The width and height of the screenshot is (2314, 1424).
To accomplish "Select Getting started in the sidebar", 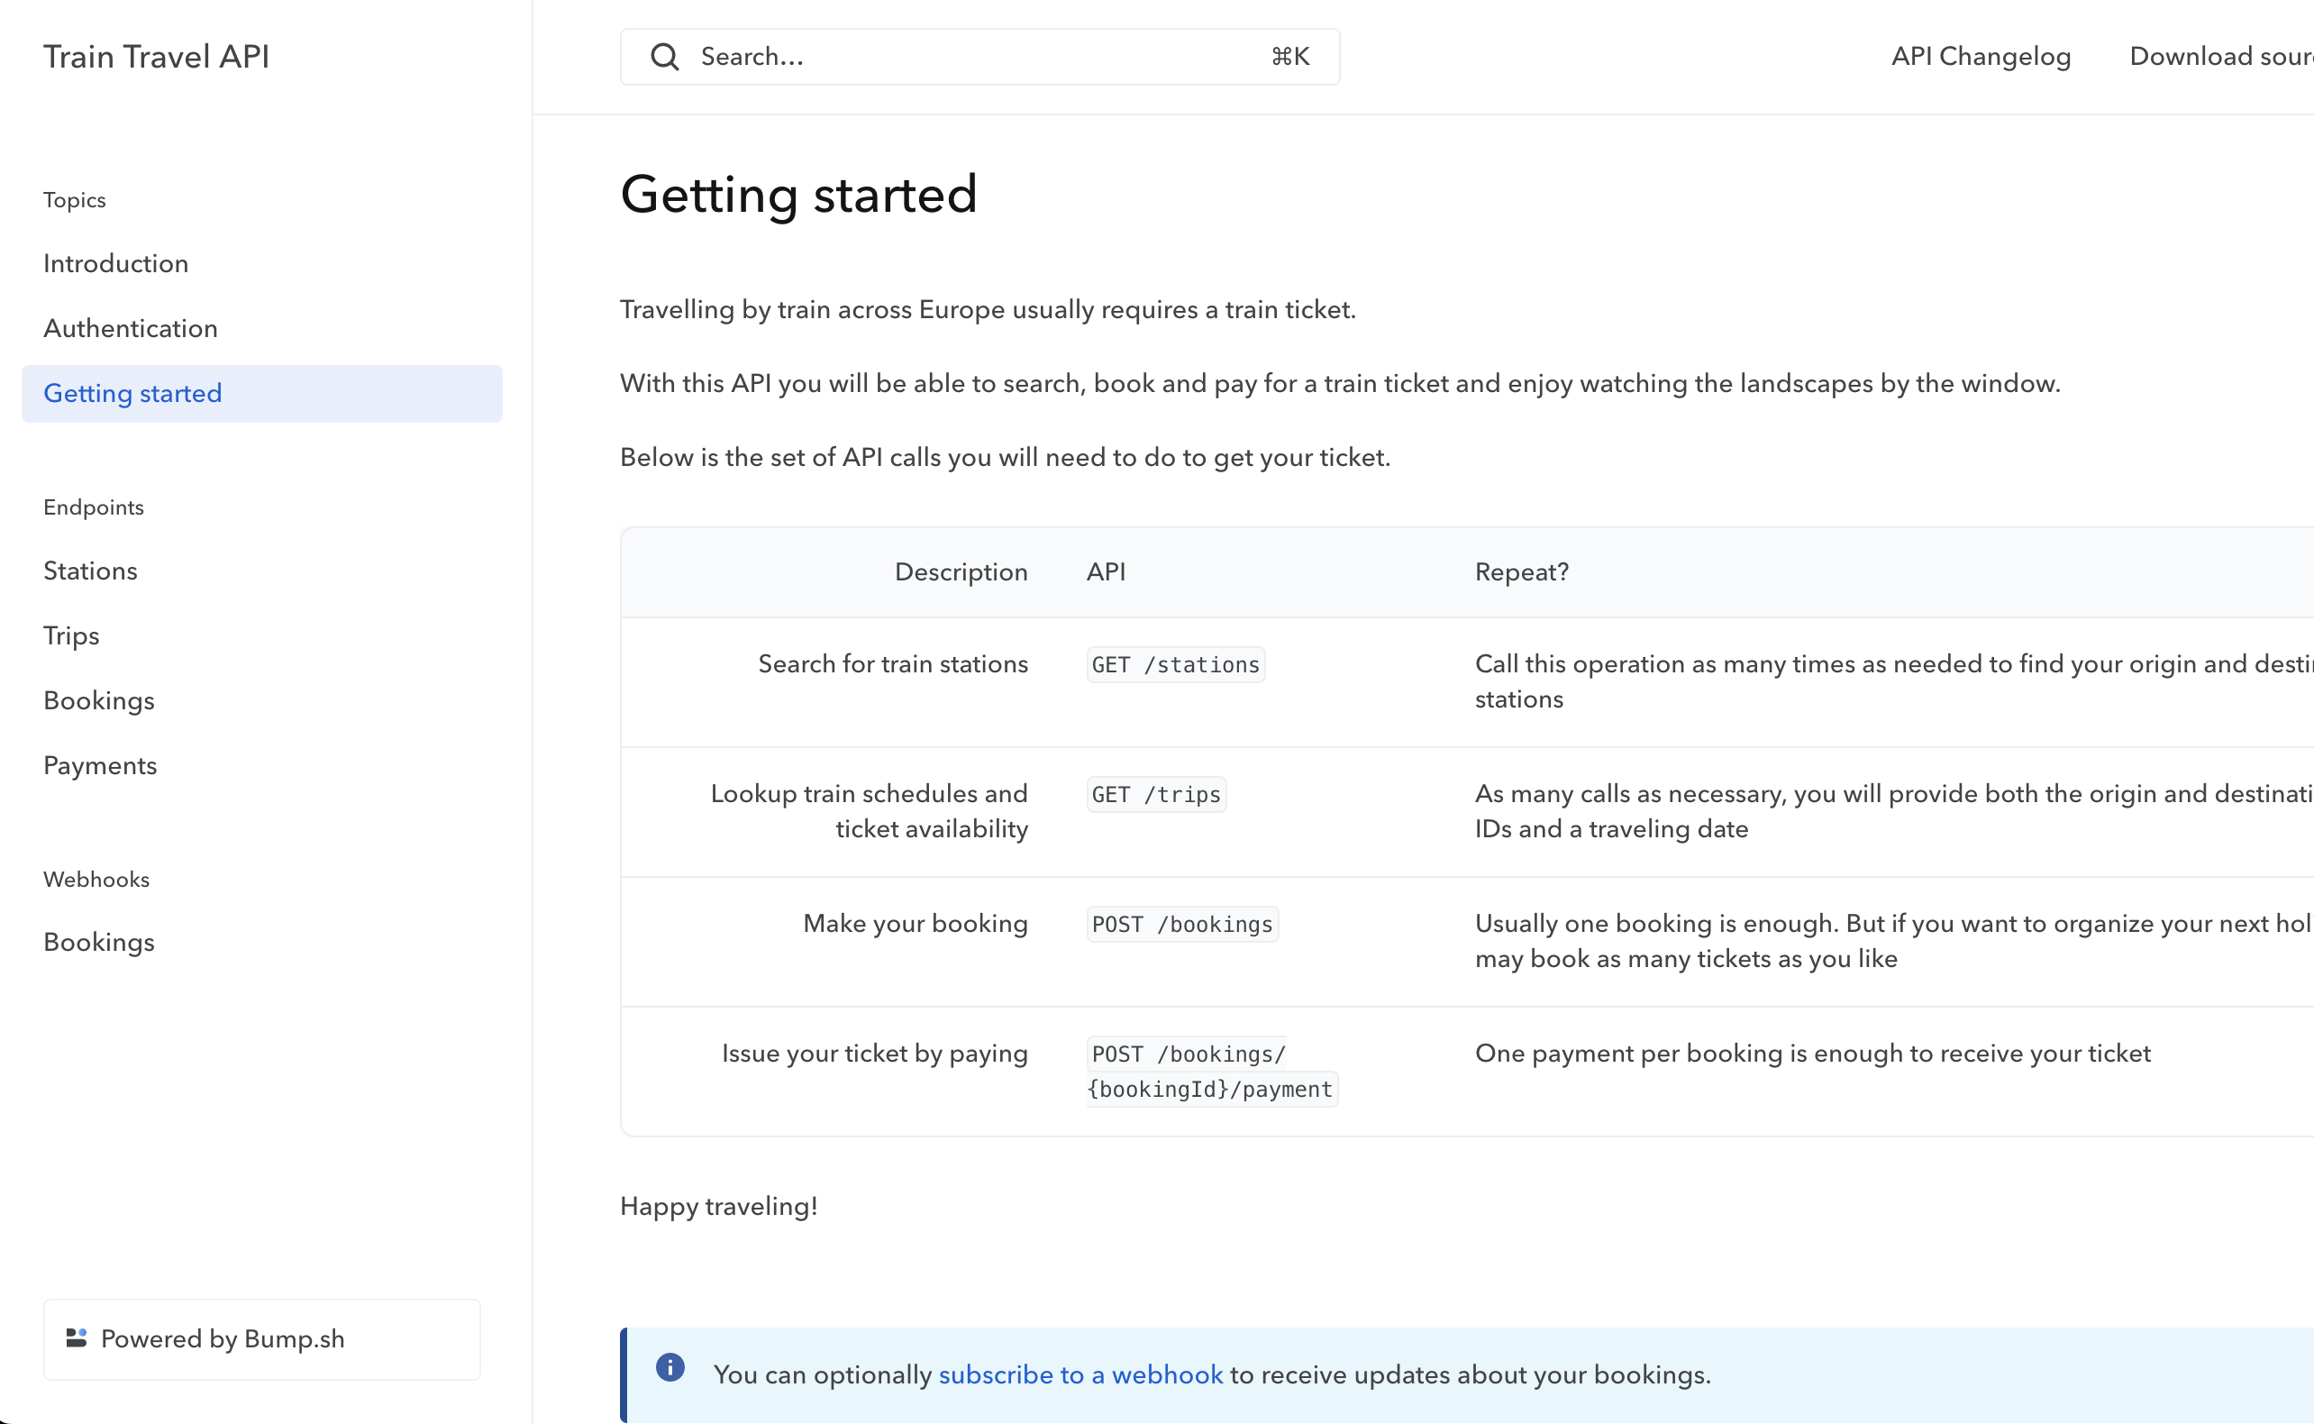I will point(132,394).
